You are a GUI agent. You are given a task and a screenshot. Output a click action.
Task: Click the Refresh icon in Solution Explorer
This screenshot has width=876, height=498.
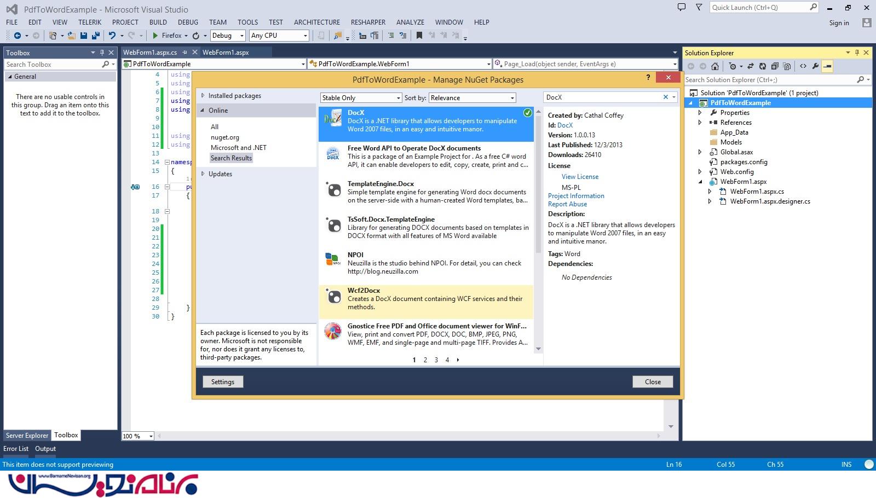pos(762,66)
